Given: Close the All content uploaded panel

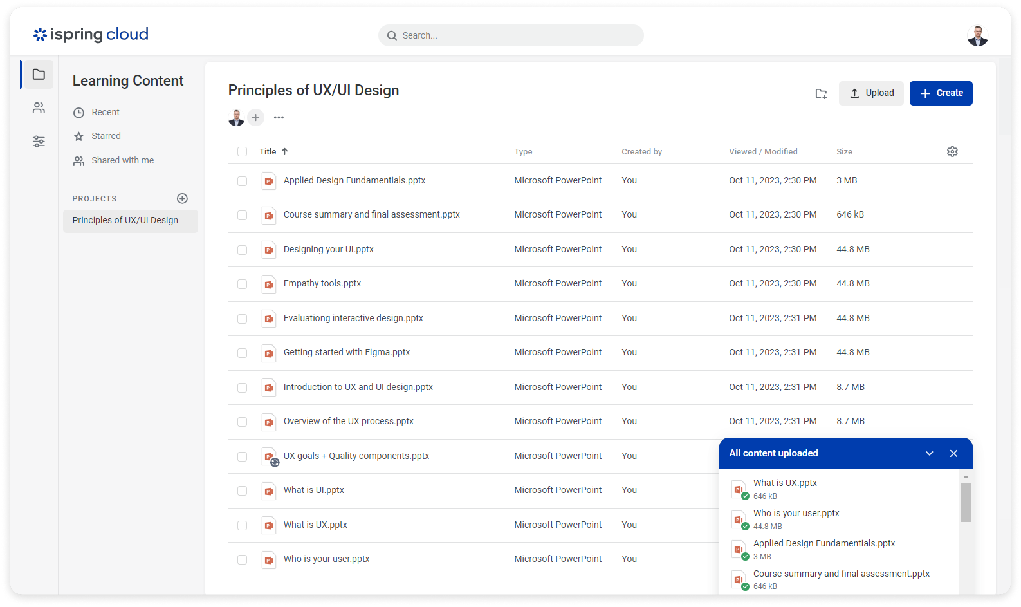Looking at the screenshot, I should (x=953, y=453).
